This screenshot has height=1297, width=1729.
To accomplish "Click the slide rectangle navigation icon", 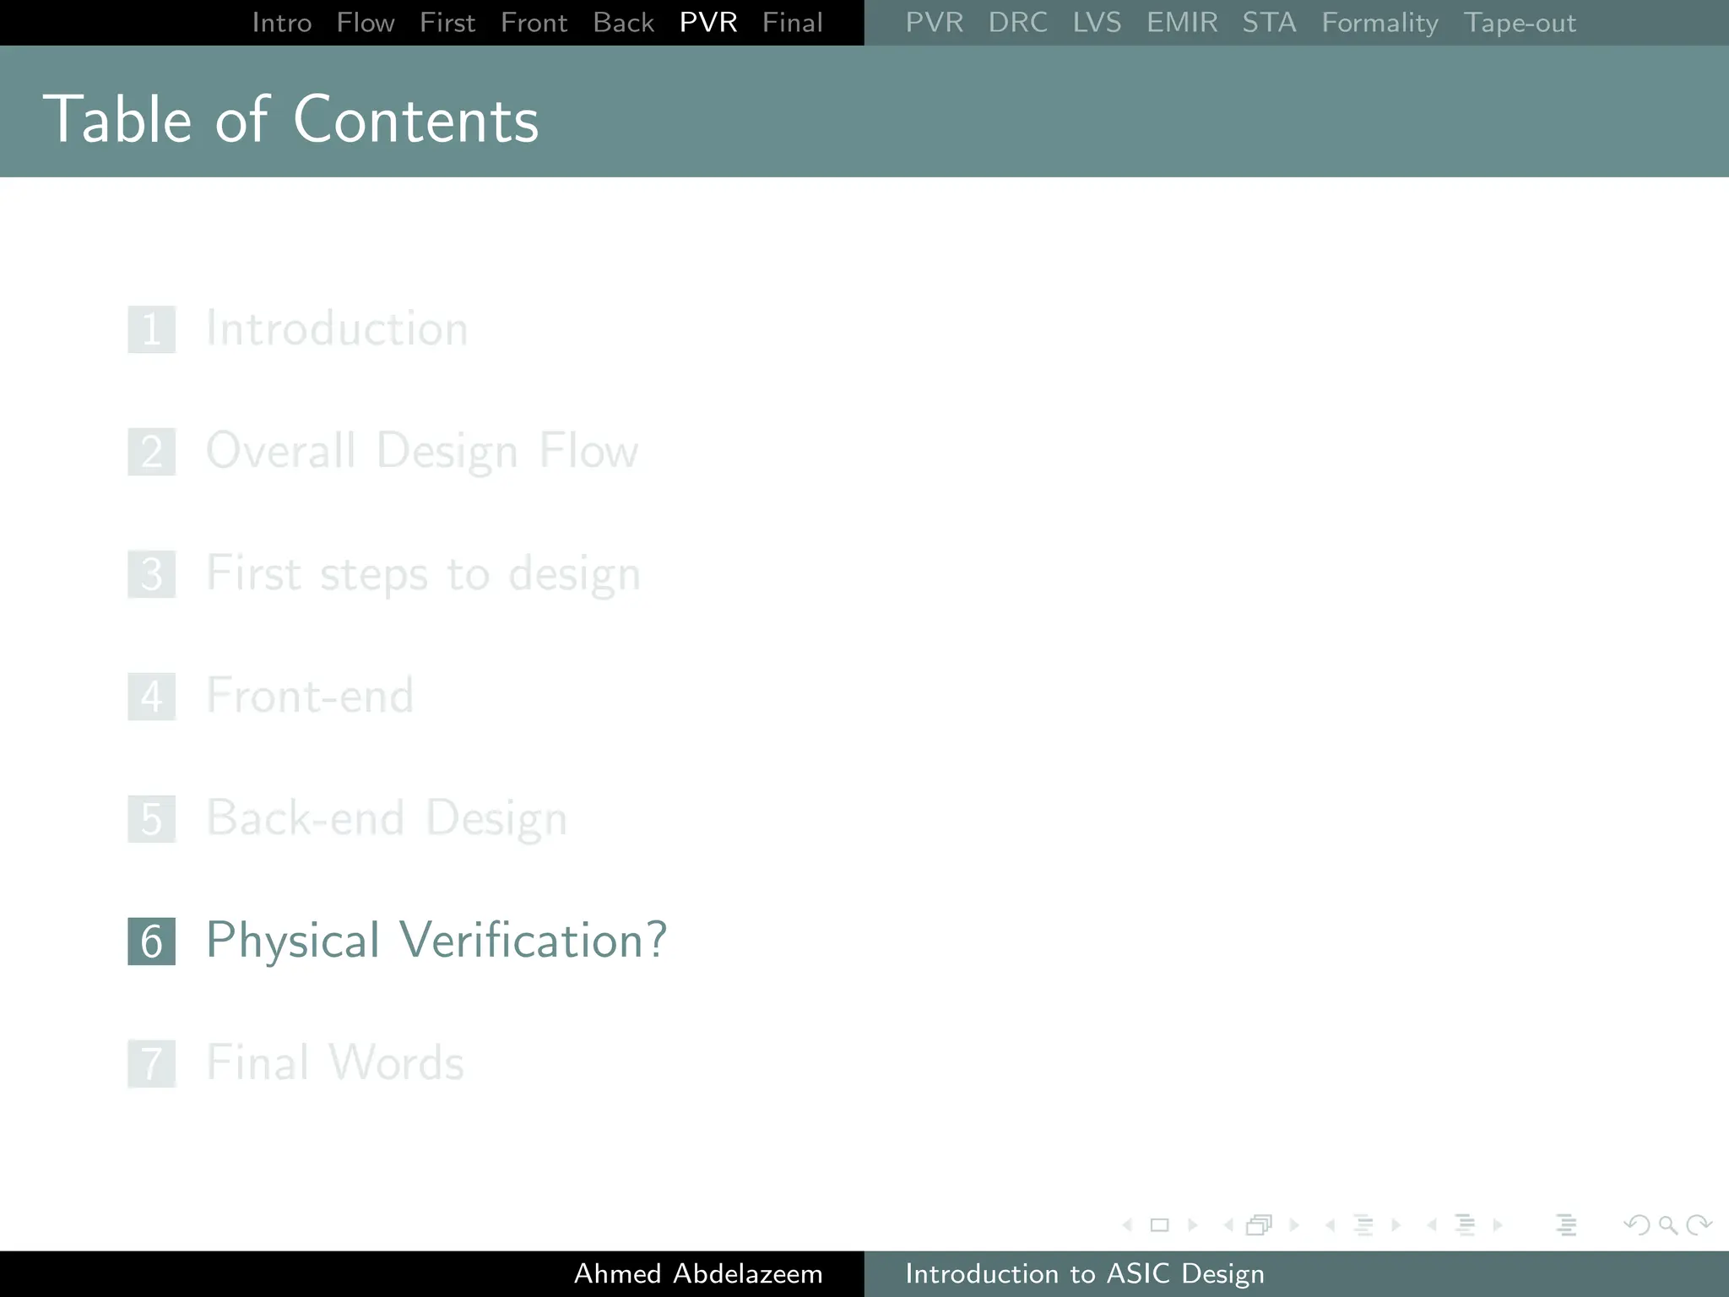I will (1160, 1224).
